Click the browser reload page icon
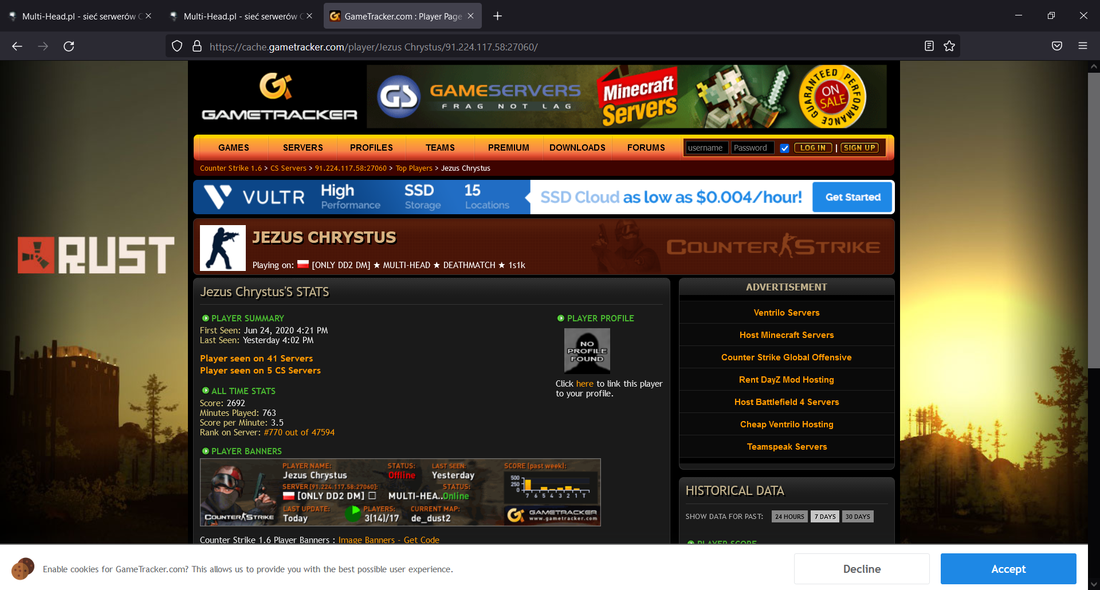Viewport: 1100px width, 590px height. point(69,46)
